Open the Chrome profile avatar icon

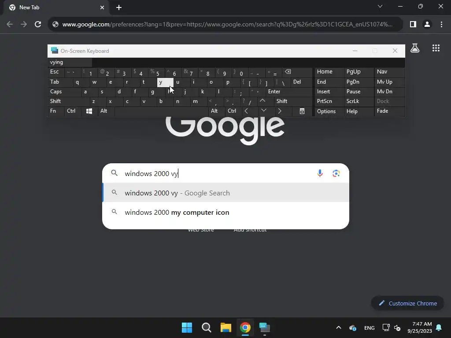[x=427, y=25]
